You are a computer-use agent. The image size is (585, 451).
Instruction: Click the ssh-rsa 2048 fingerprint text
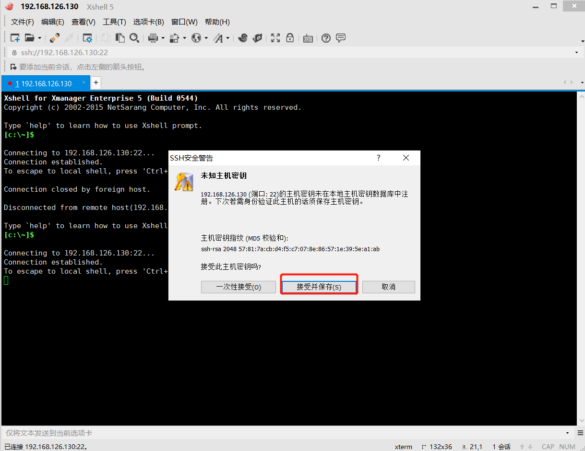click(290, 249)
